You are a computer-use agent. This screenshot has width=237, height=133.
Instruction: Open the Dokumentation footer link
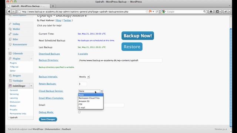pos(52,129)
